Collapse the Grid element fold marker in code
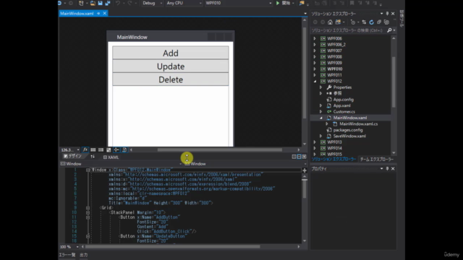The image size is (463, 260). pyautogui.click(x=88, y=208)
